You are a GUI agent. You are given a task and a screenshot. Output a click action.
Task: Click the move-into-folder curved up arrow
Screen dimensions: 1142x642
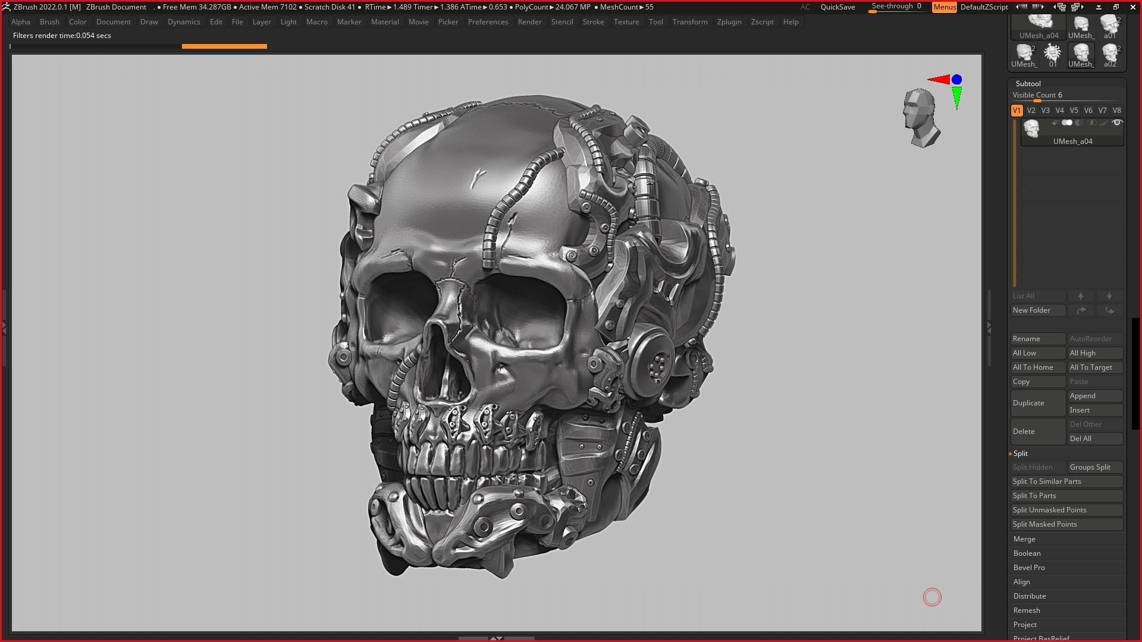1081,310
